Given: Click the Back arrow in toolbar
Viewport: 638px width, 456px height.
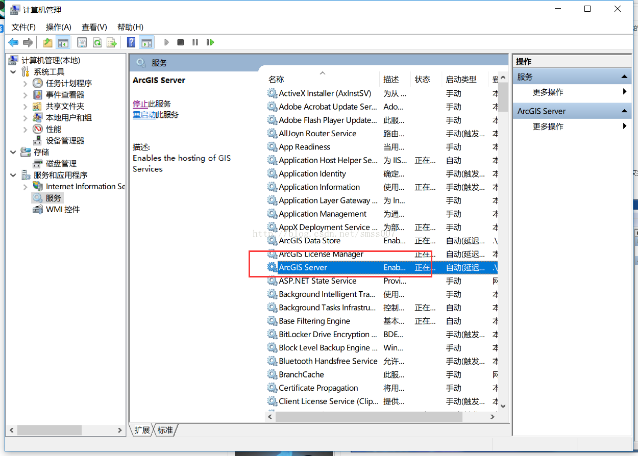Looking at the screenshot, I should pyautogui.click(x=13, y=42).
